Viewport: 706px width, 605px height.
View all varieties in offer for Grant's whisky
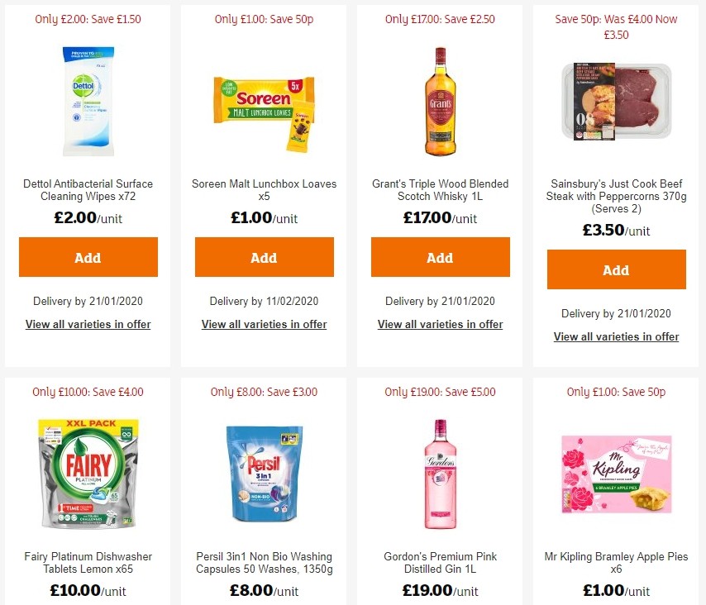click(440, 324)
